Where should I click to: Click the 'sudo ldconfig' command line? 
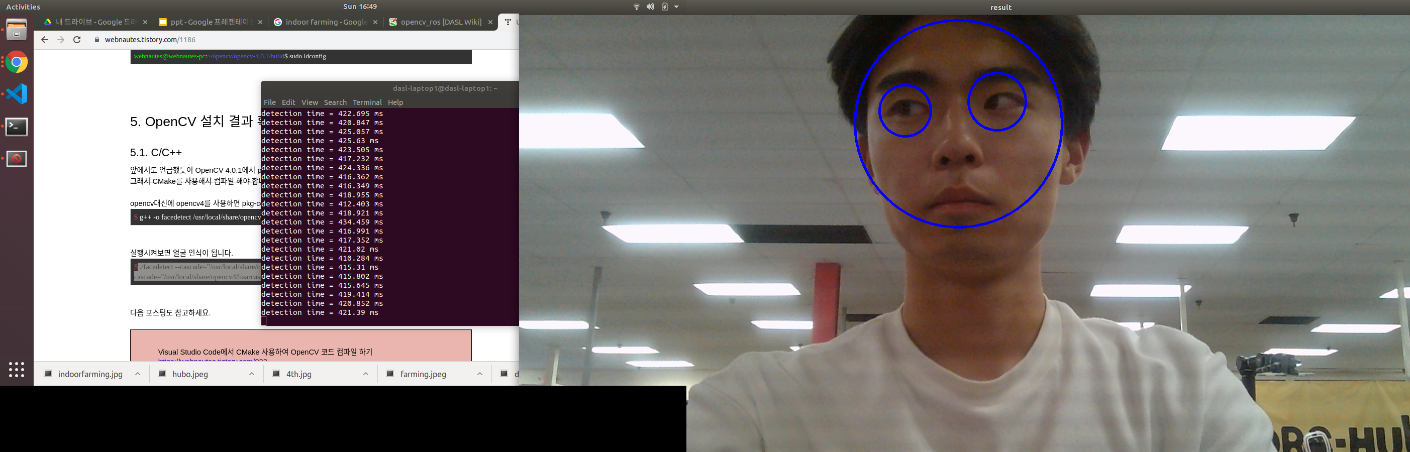[x=301, y=56]
